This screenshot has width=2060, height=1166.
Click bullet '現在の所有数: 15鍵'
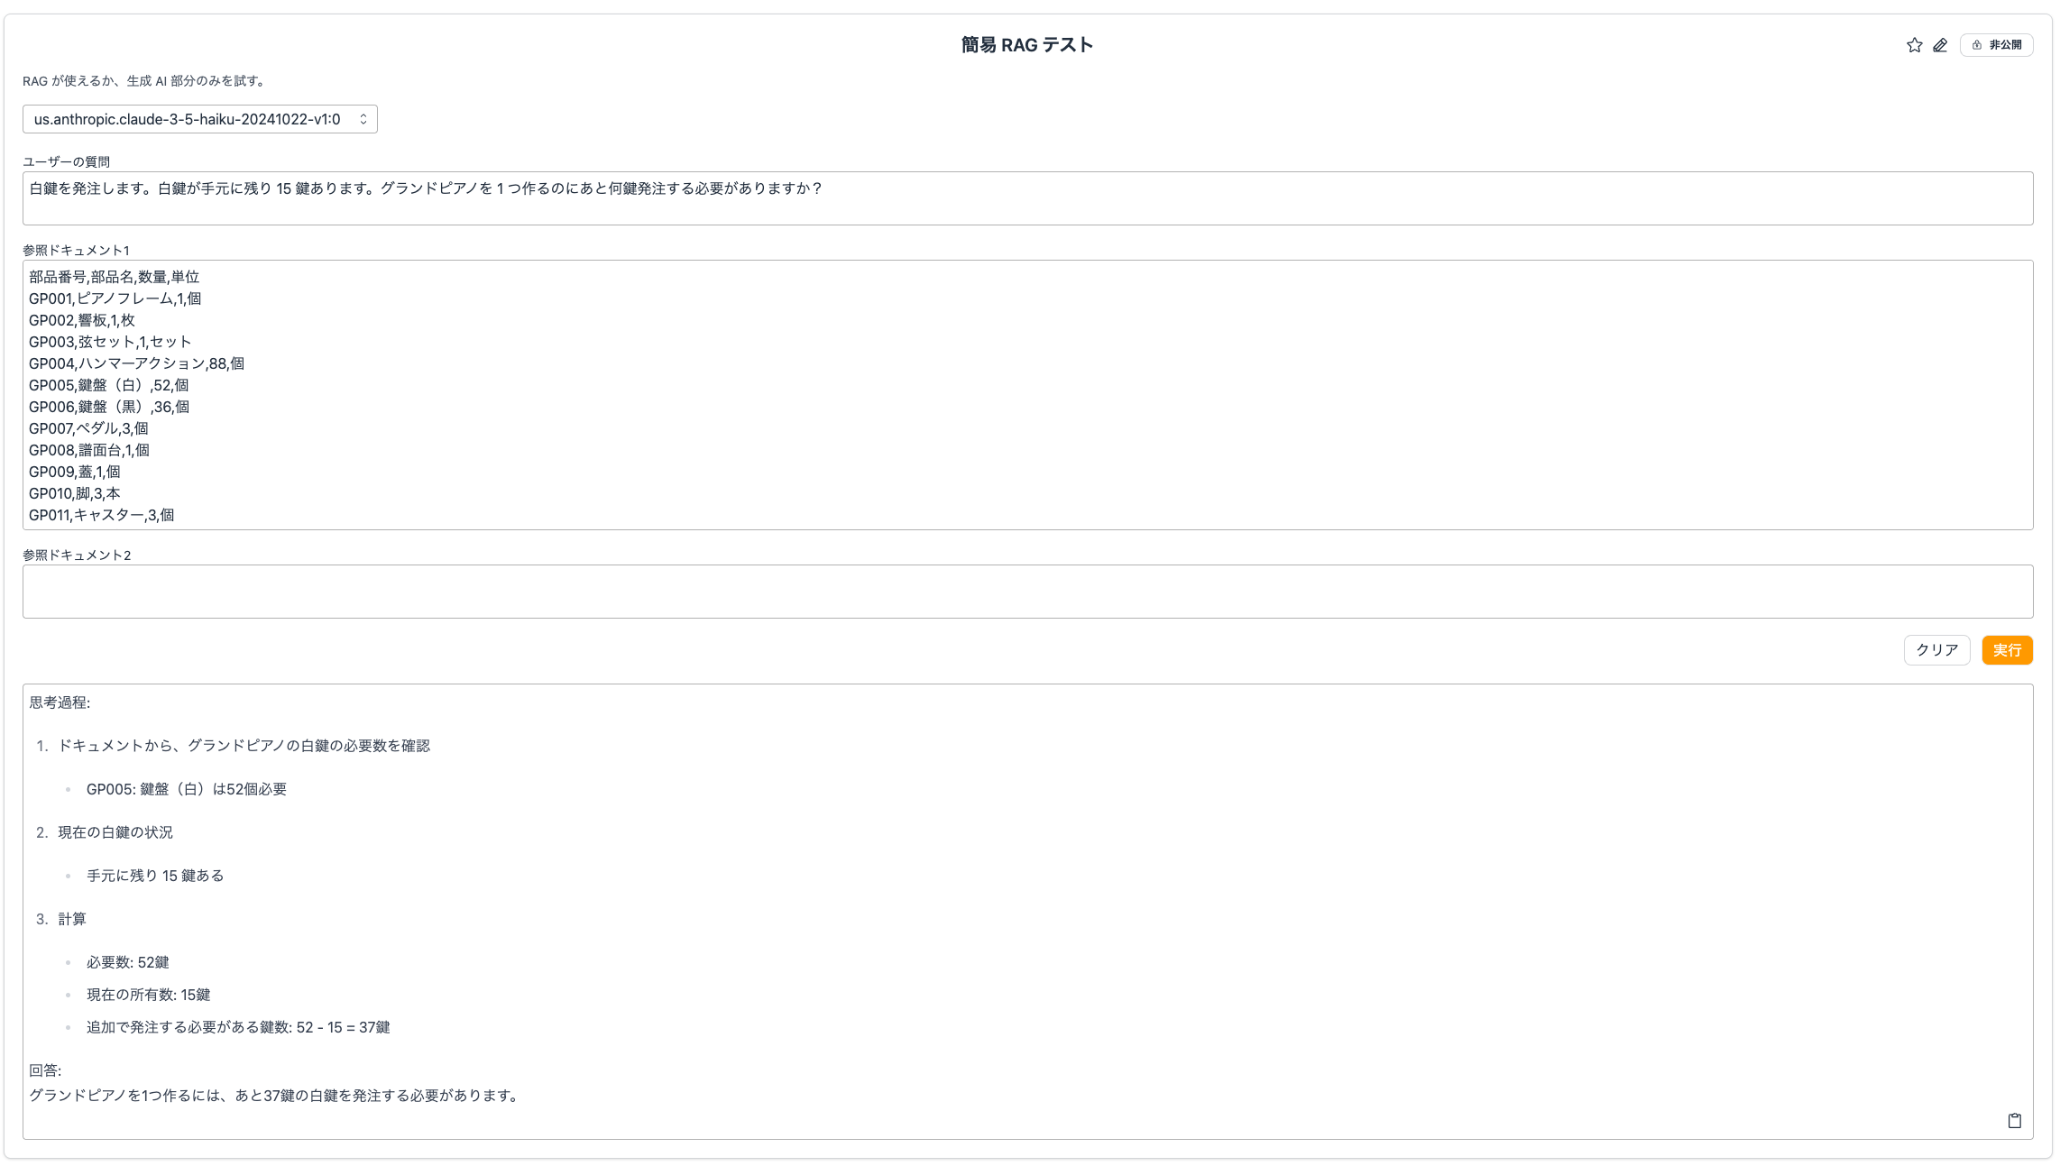149,995
